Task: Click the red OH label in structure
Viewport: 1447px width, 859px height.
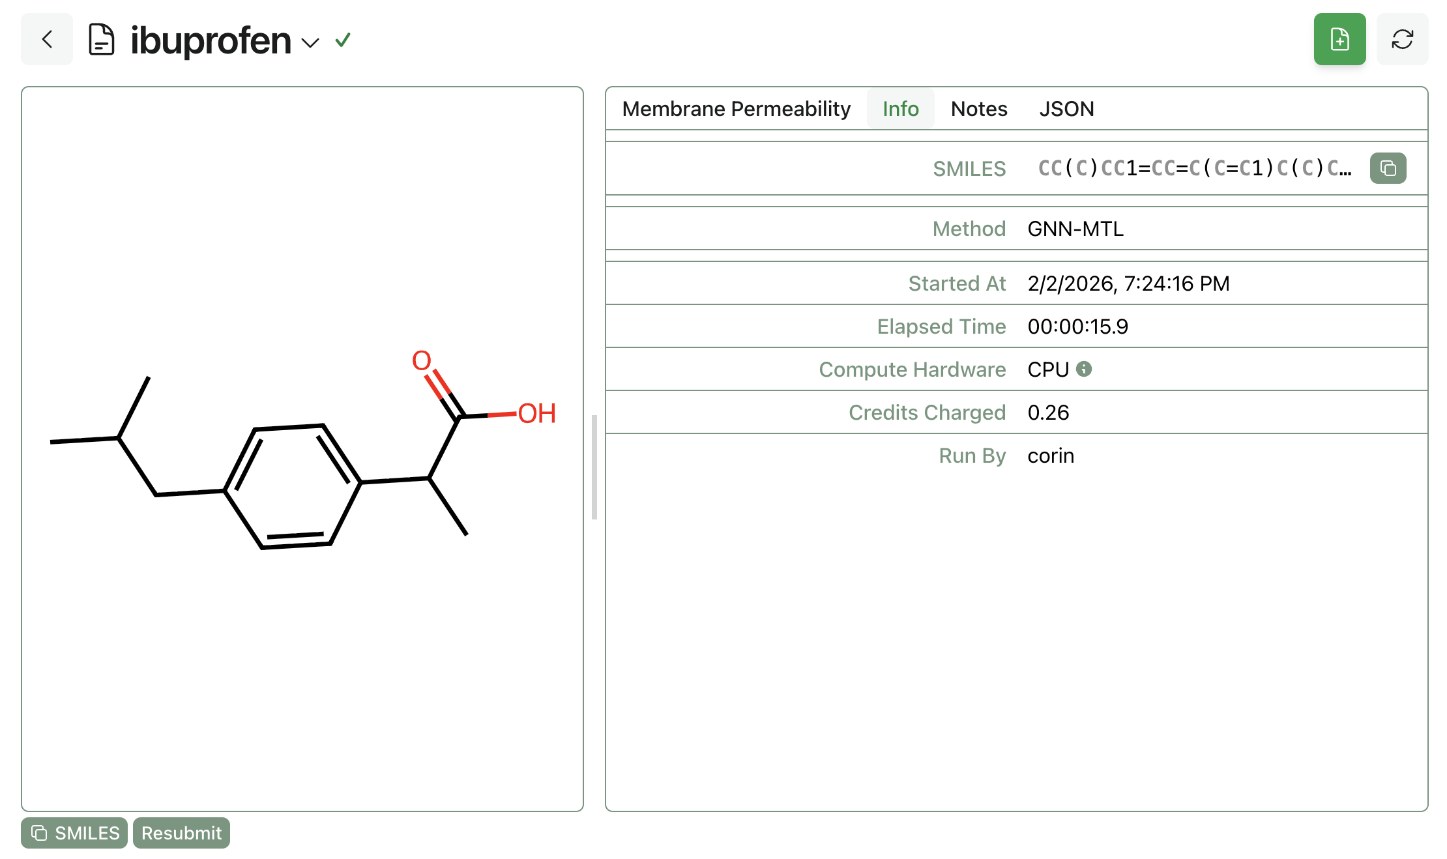Action: coord(536,413)
